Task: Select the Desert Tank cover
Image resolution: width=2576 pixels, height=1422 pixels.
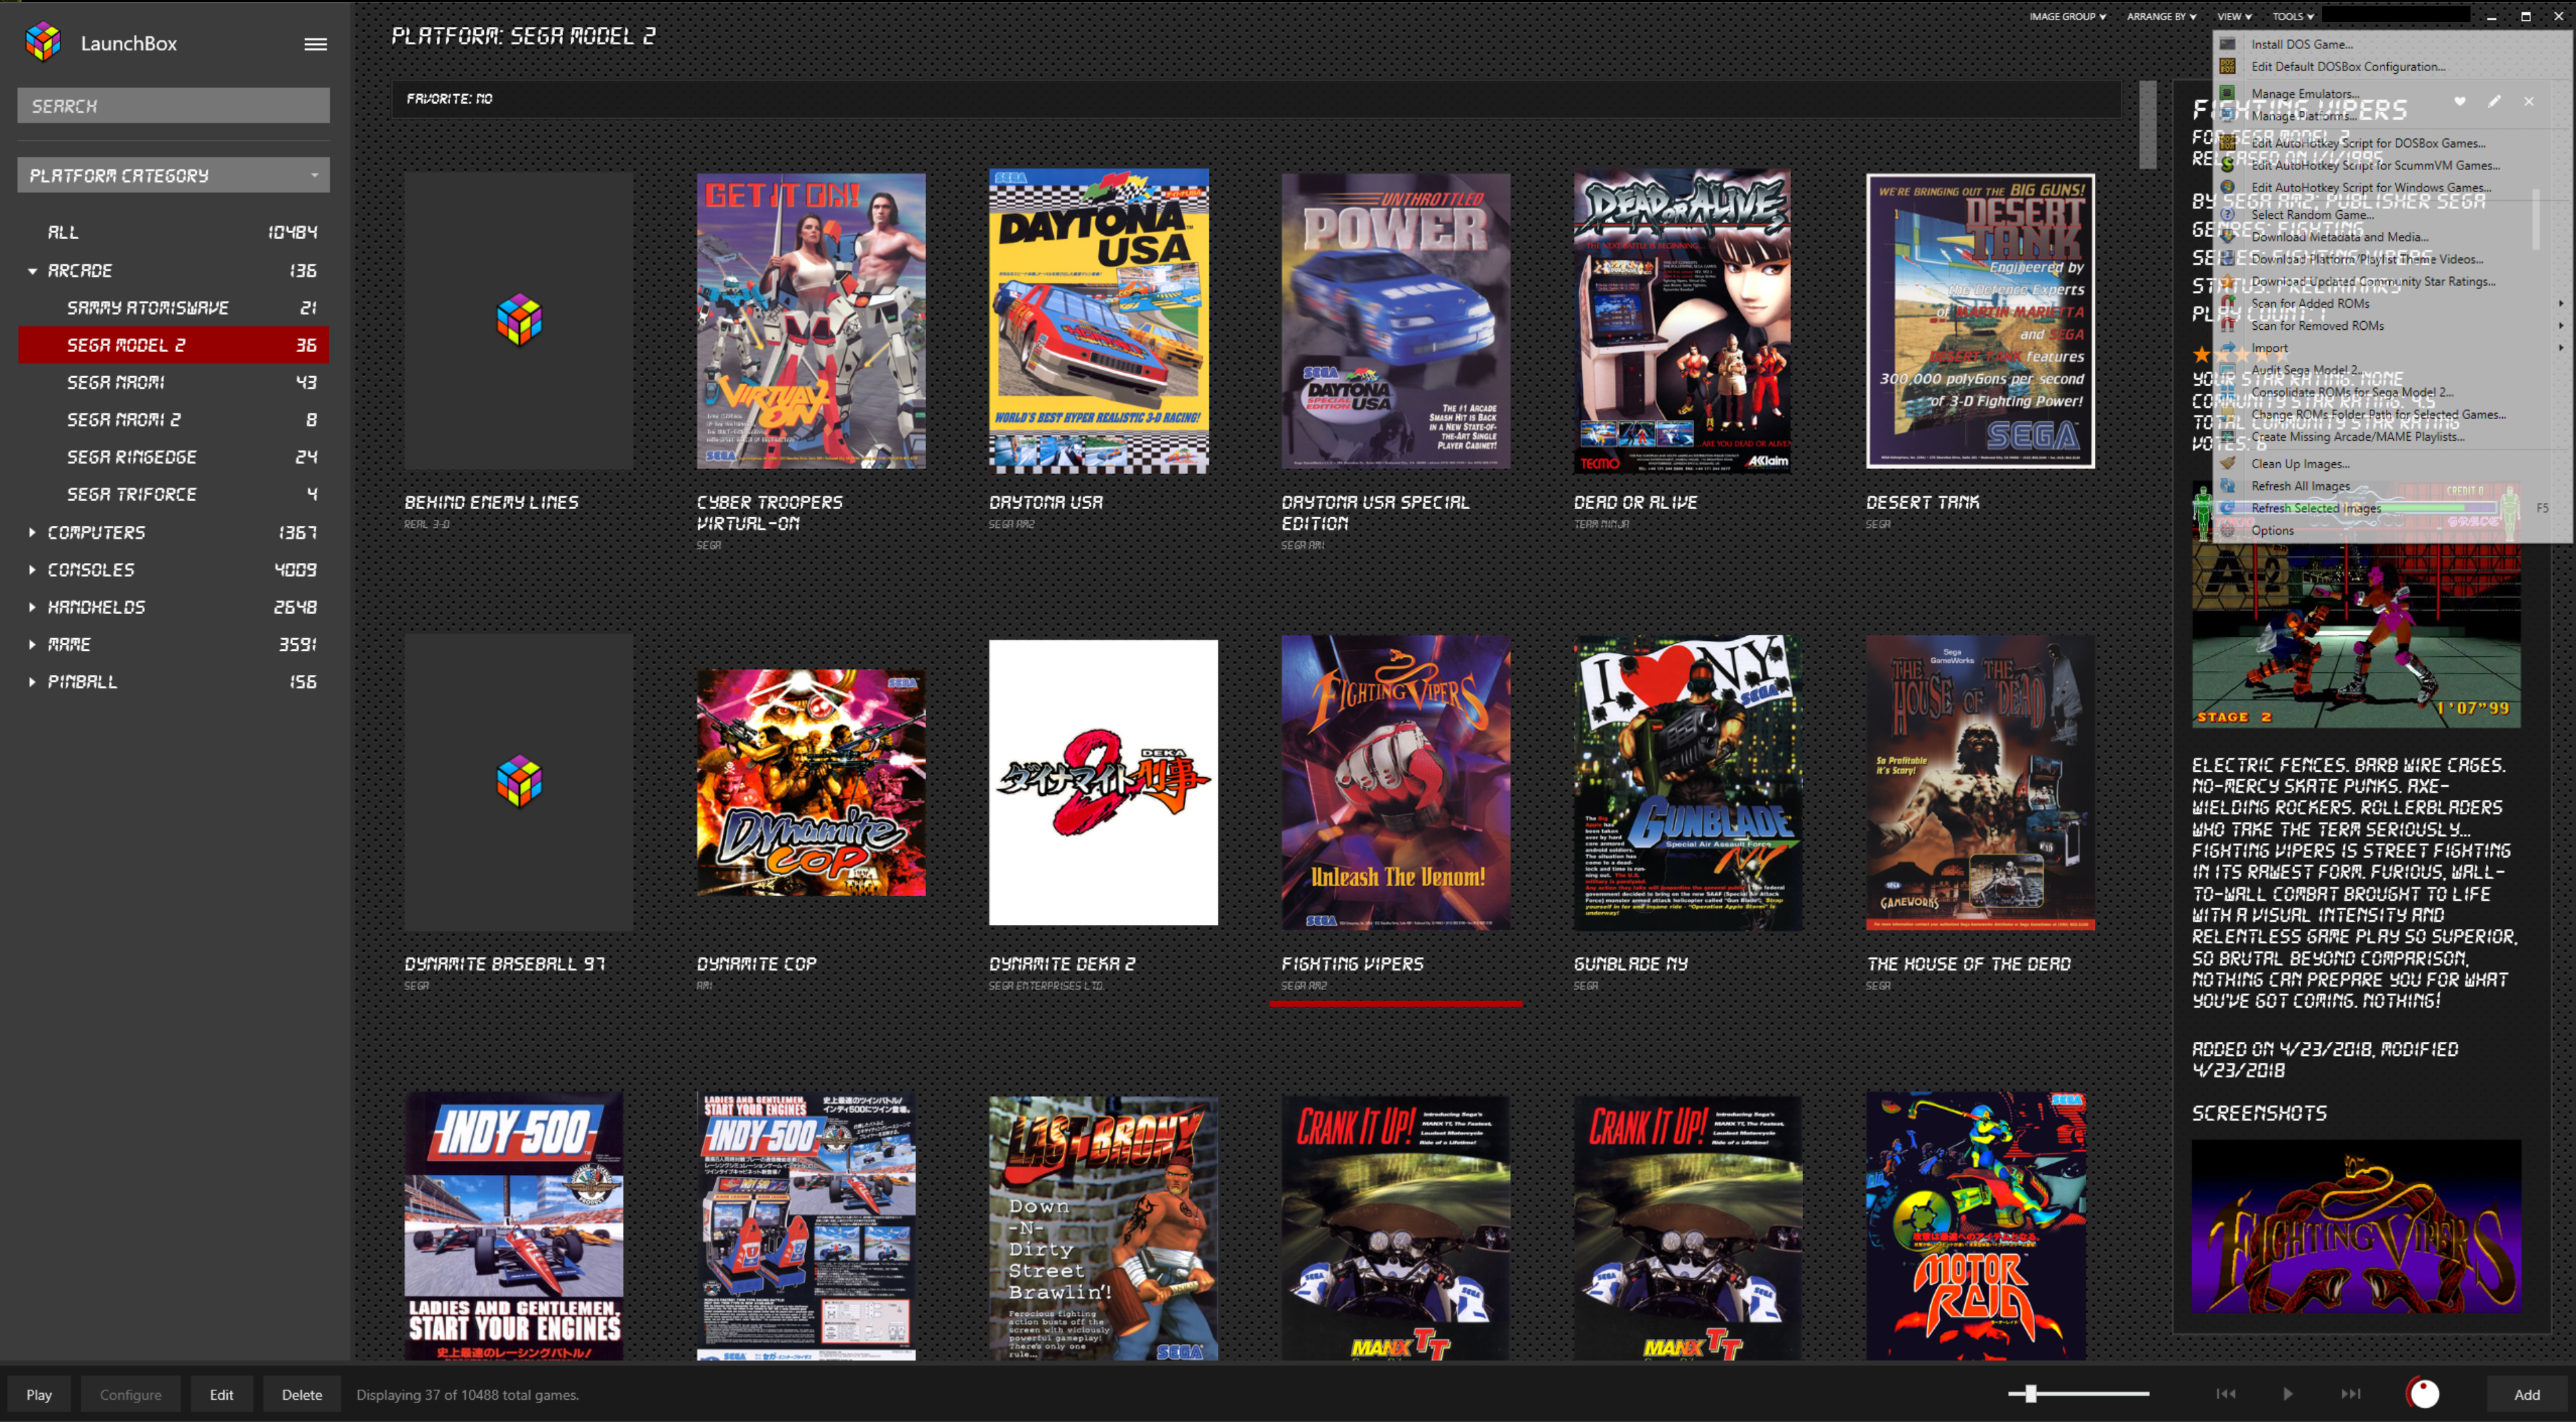Action: 1980,321
